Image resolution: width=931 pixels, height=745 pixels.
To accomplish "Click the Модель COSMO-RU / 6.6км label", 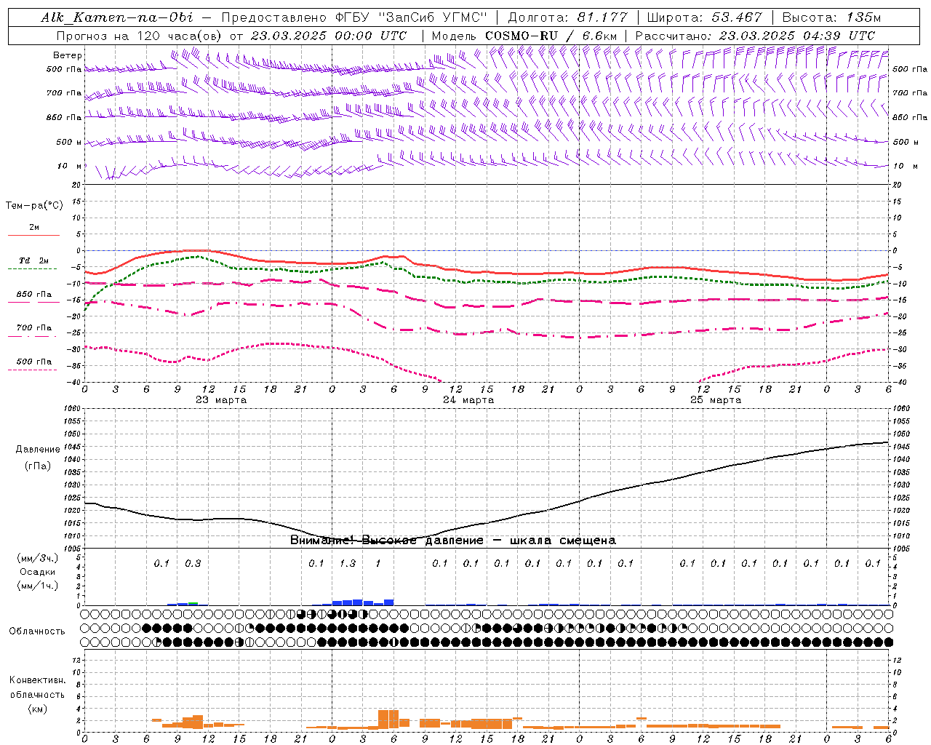I will (524, 36).
